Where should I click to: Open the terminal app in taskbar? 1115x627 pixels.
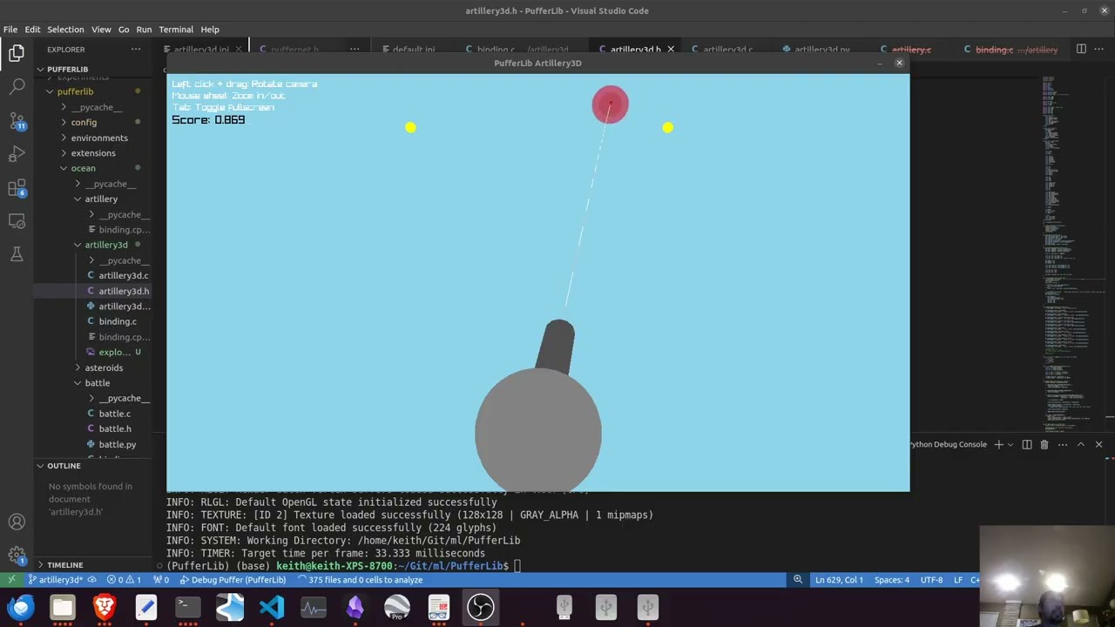pyautogui.click(x=187, y=607)
